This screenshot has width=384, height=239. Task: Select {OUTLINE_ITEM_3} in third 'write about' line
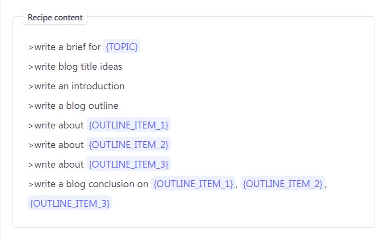[129, 164]
